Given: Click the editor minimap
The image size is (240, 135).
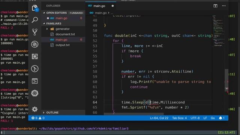Looking at the screenshot, I should pos(218,31).
